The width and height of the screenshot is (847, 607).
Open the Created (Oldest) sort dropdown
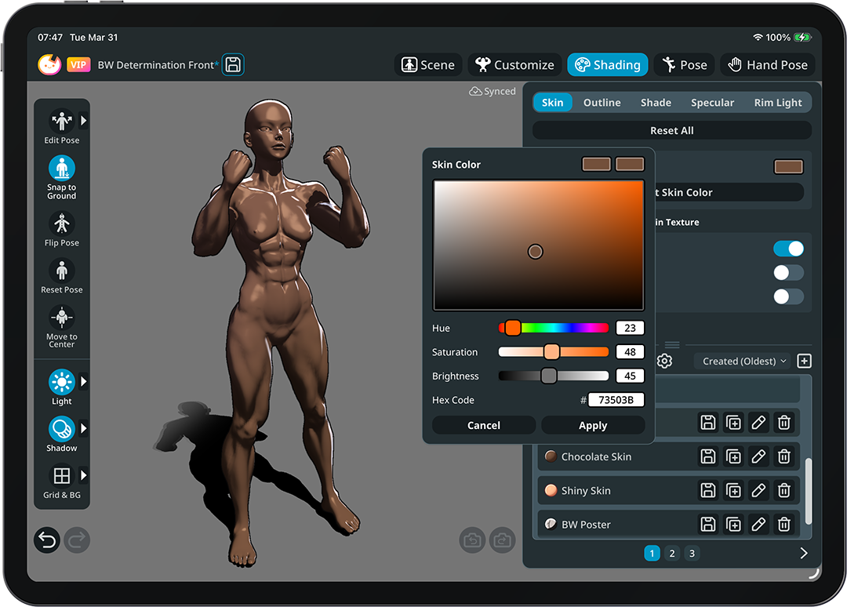coord(743,361)
